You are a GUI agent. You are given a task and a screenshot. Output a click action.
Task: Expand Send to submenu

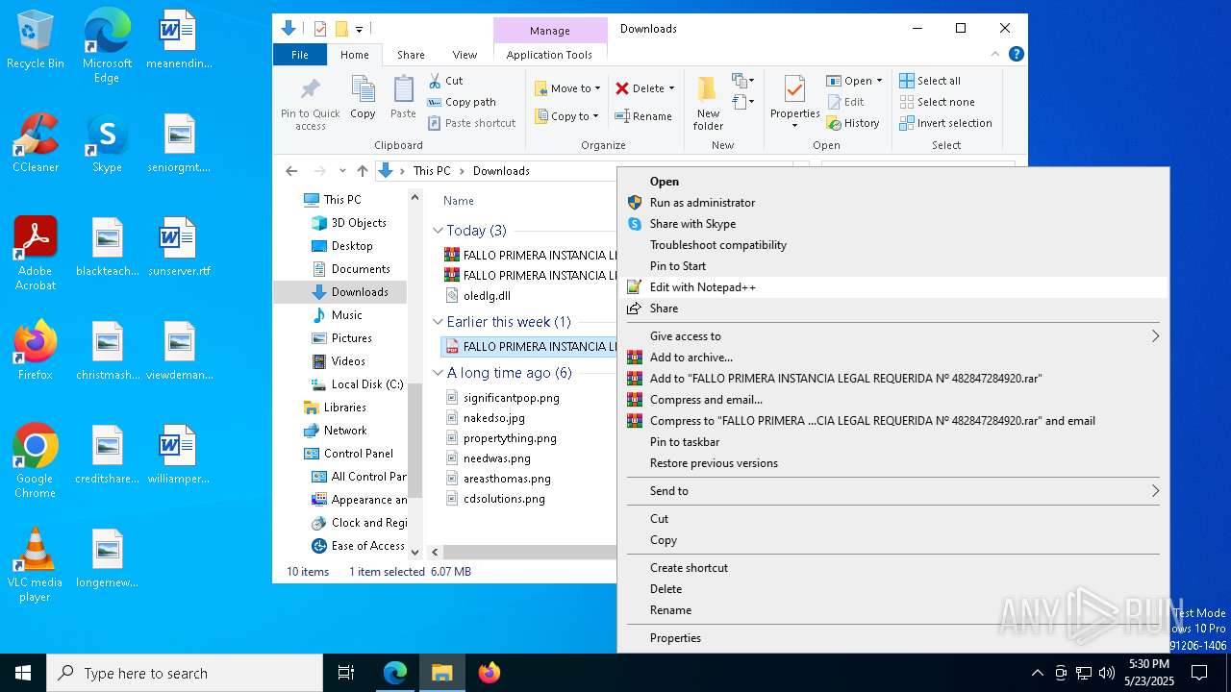click(892, 491)
